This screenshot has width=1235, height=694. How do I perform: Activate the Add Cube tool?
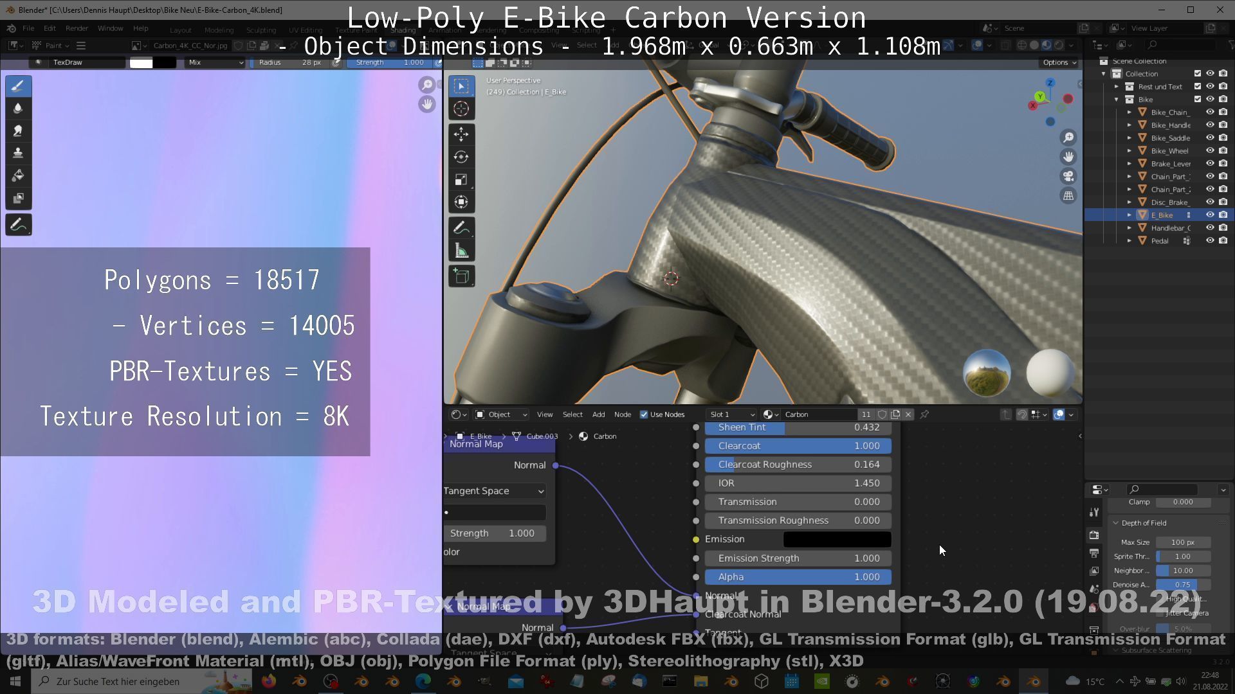(461, 276)
